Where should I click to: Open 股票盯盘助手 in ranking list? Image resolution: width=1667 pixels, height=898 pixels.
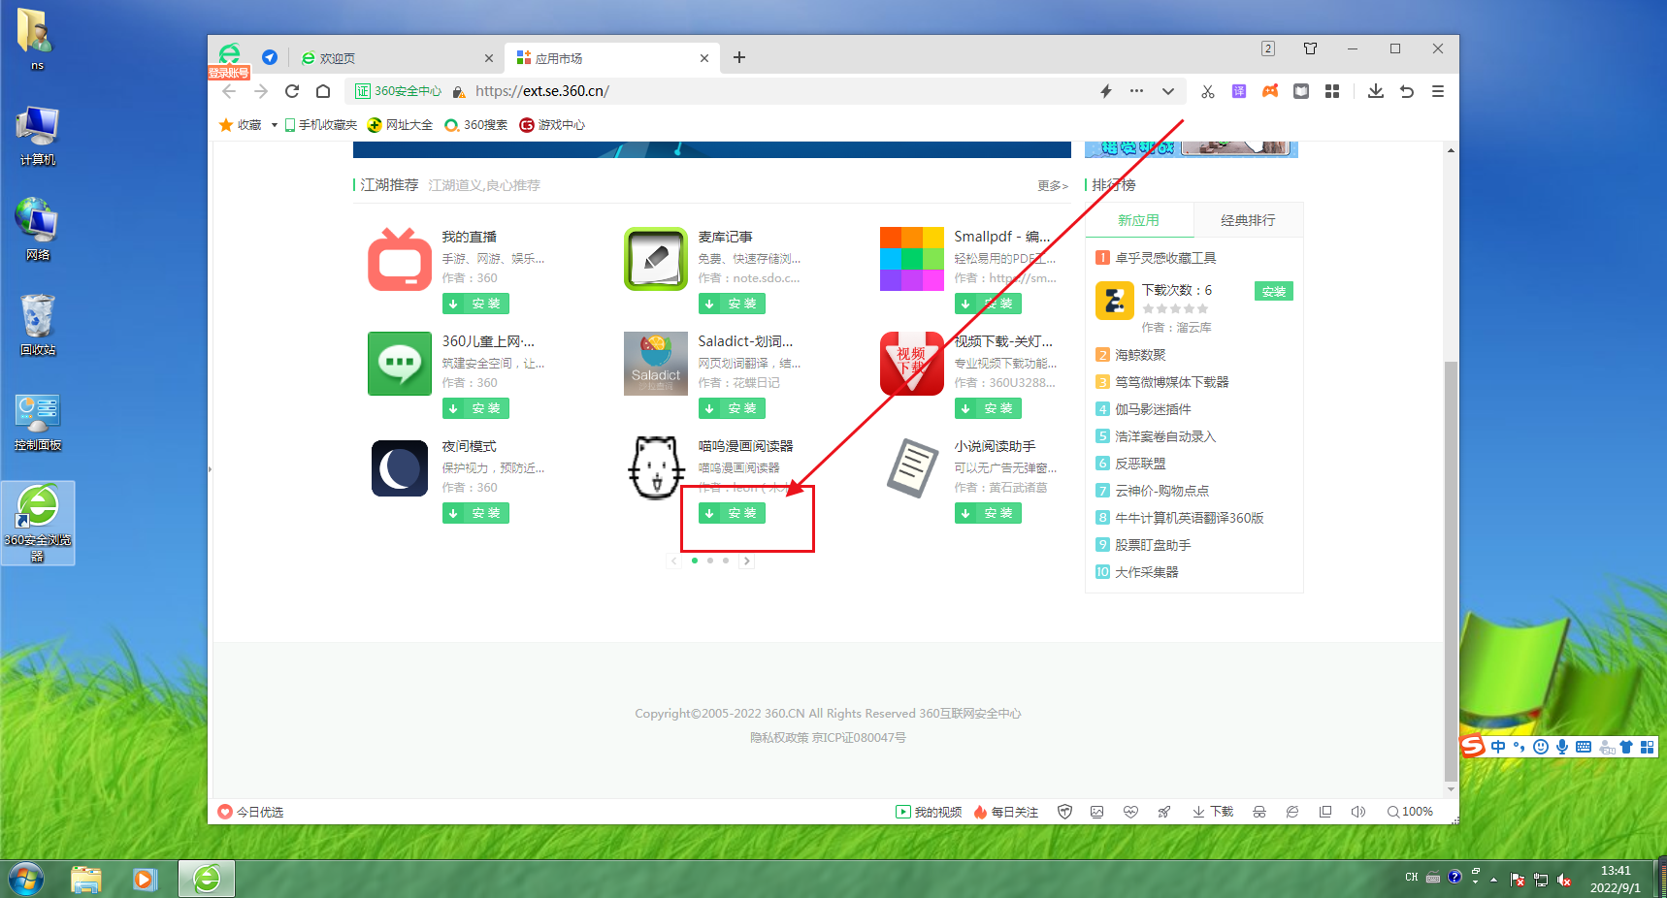[x=1153, y=545]
